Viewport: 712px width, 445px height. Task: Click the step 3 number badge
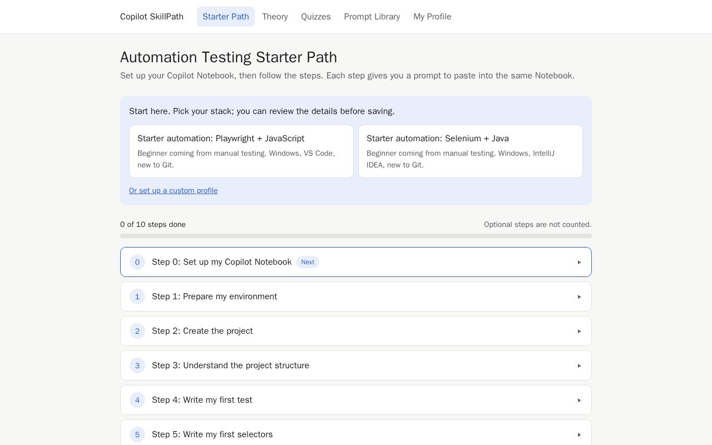137,365
